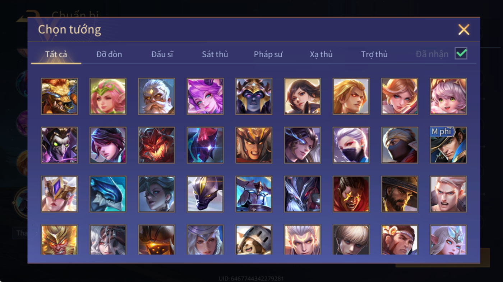Pick the white-bearded old man hero
The height and width of the screenshot is (282, 503).
coord(157,96)
